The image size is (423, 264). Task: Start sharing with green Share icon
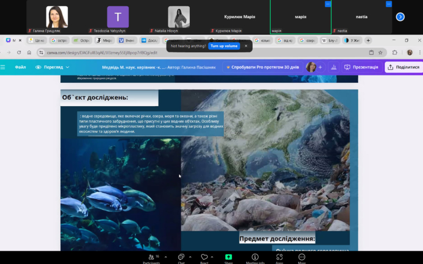point(228,257)
